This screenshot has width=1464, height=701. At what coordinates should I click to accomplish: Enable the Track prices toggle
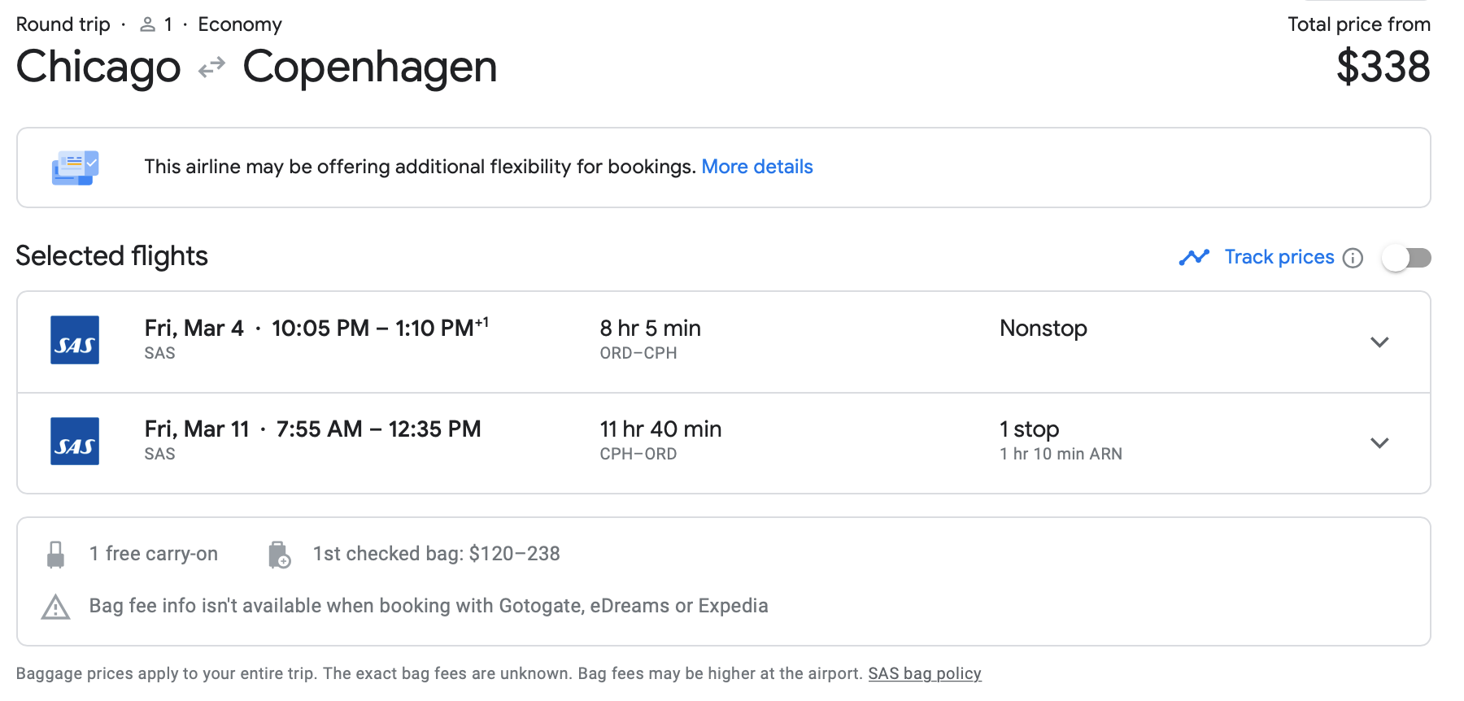(1406, 258)
